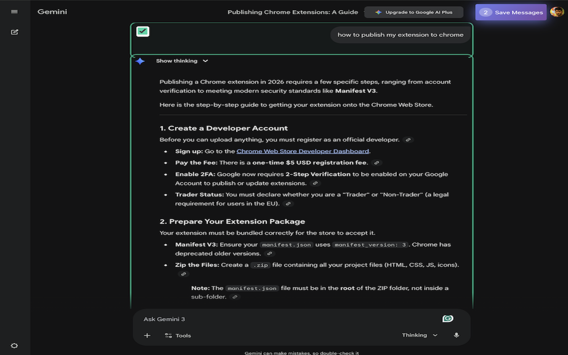Click the citation link icon after the $5 fee
This screenshot has width=568, height=355.
(x=376, y=162)
